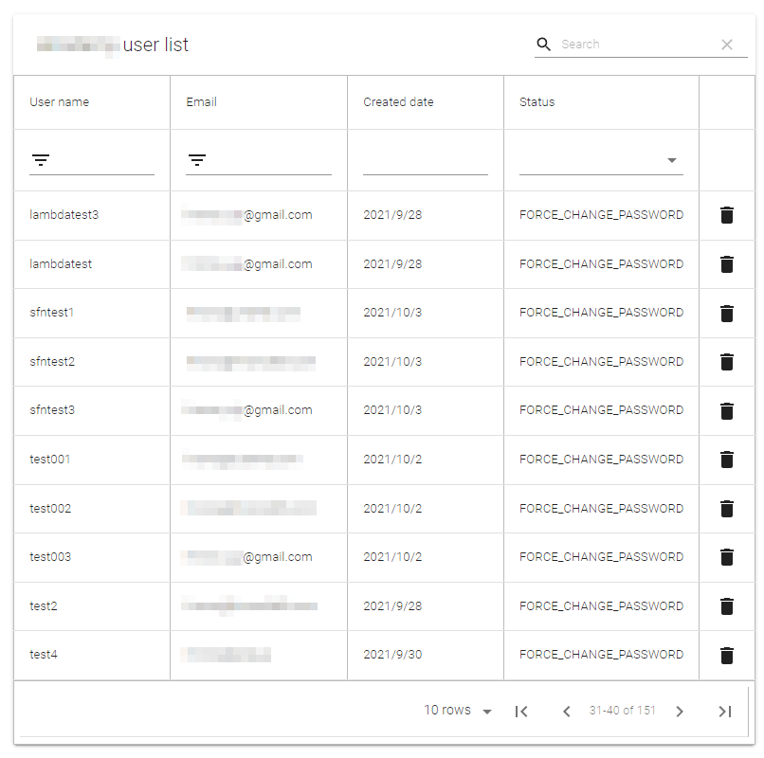Click the Created date filter field
The width and height of the screenshot is (764, 758).
(x=425, y=160)
